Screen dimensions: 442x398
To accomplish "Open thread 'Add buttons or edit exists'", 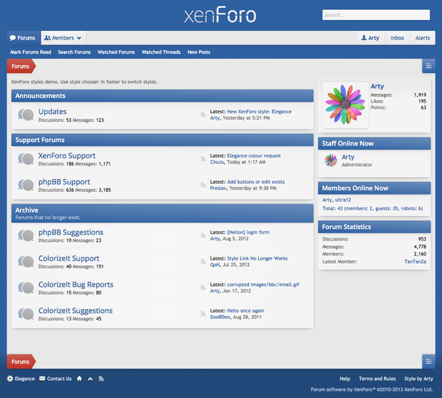I will pyautogui.click(x=256, y=182).
